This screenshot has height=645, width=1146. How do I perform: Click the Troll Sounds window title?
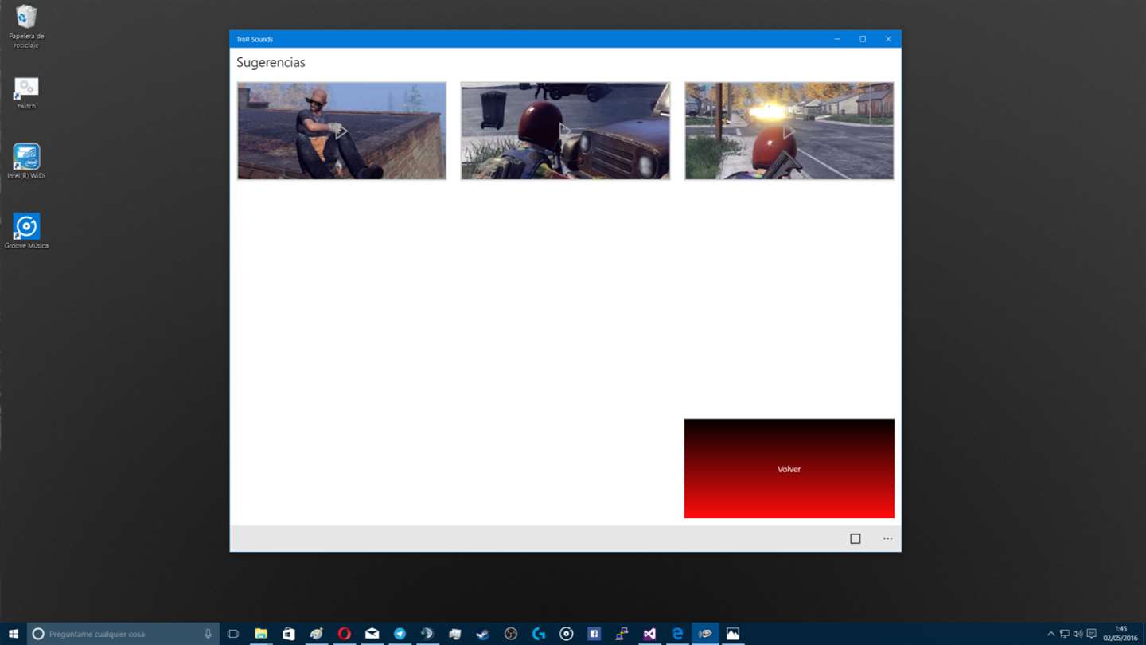[x=255, y=39]
